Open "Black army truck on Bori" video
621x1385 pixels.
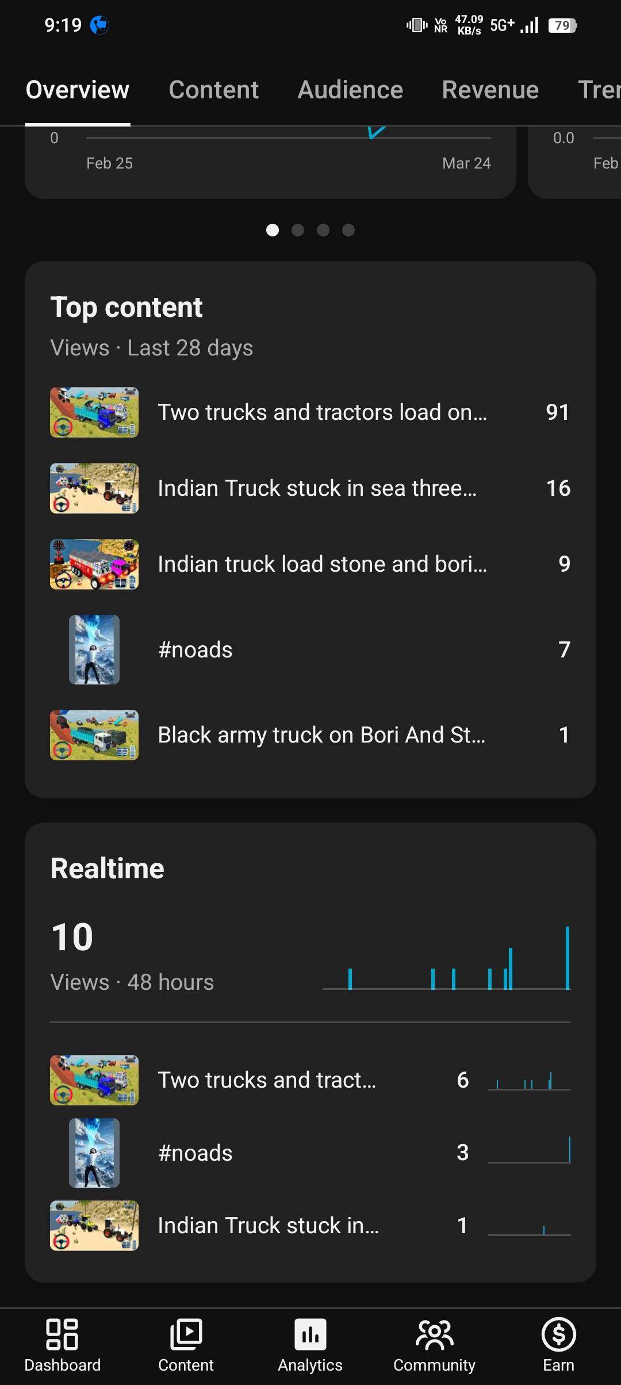click(x=321, y=735)
